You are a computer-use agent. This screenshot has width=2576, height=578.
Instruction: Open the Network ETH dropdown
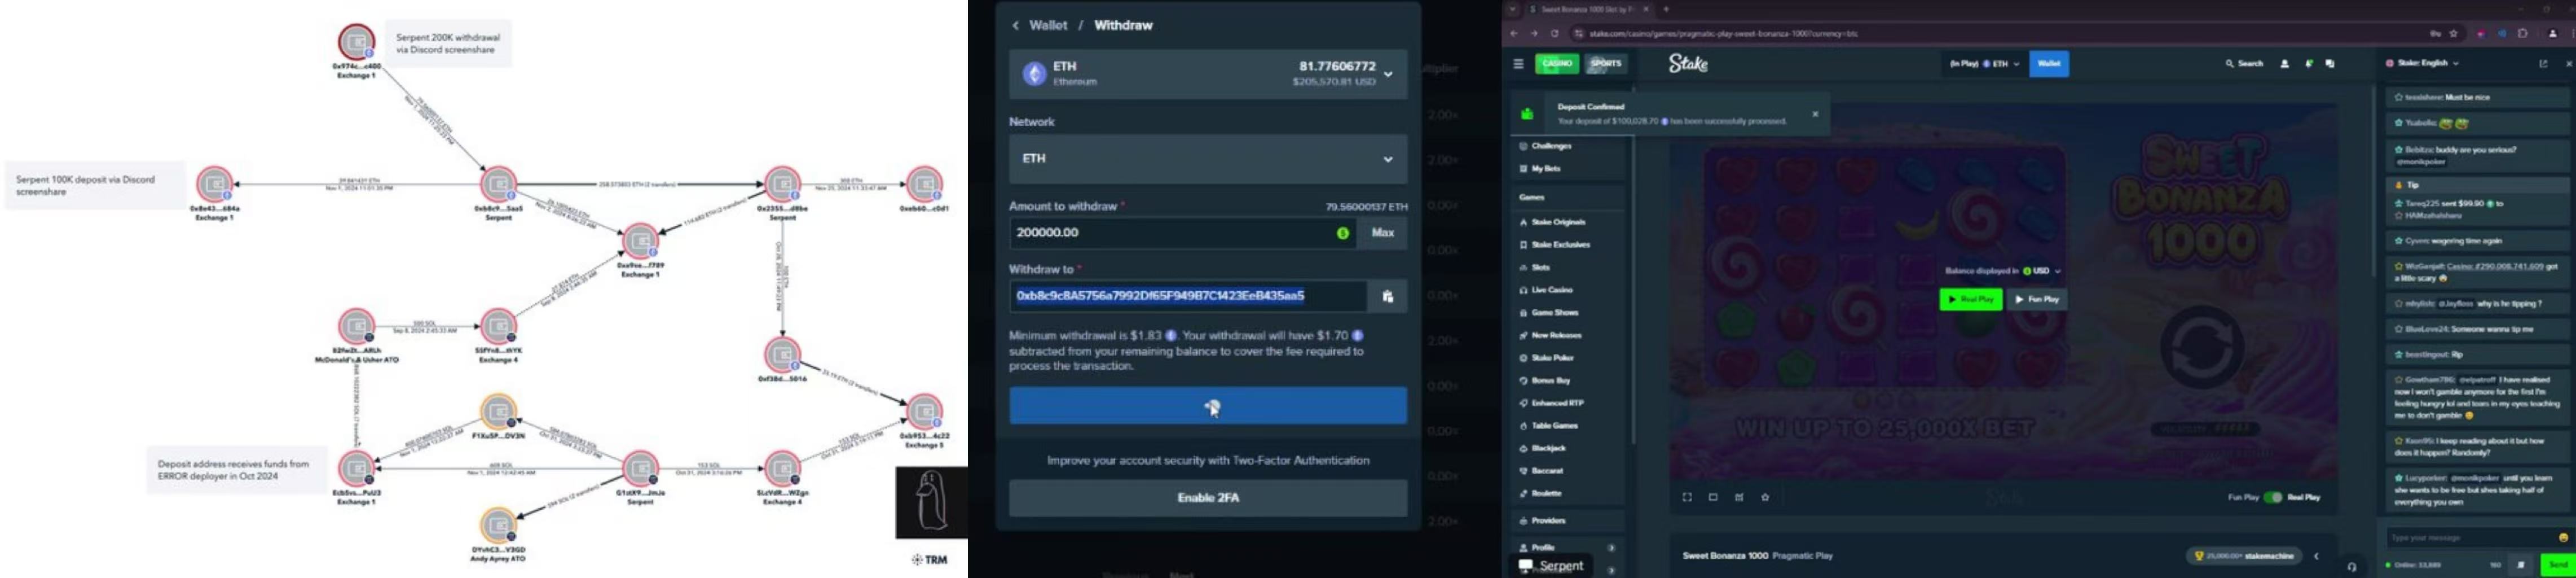tap(1208, 158)
